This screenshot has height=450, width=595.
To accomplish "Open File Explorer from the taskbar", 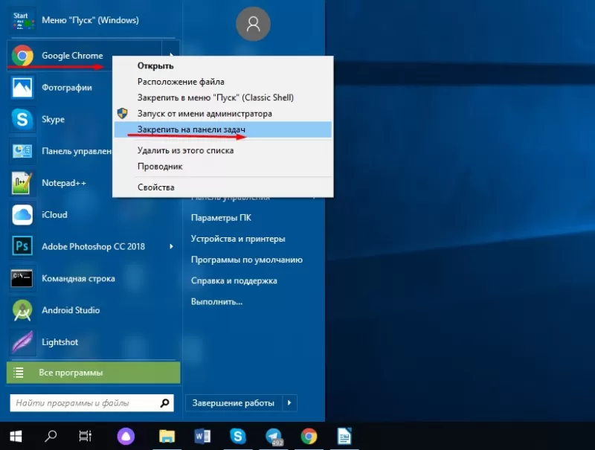I will coord(167,437).
